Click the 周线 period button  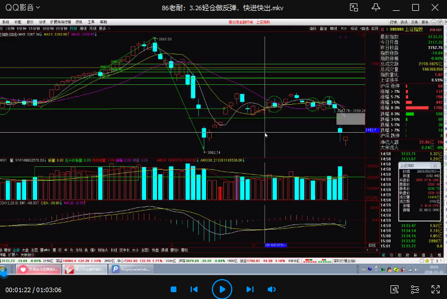pos(83,28)
